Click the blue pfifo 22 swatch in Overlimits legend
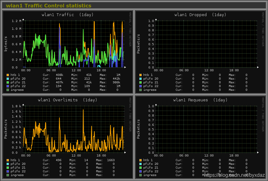Viewport: 268px width, 181px height. [8, 171]
